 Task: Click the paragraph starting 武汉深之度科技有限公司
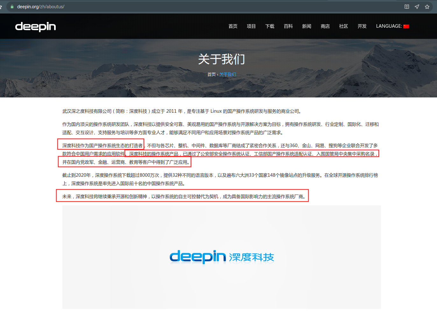[182, 111]
